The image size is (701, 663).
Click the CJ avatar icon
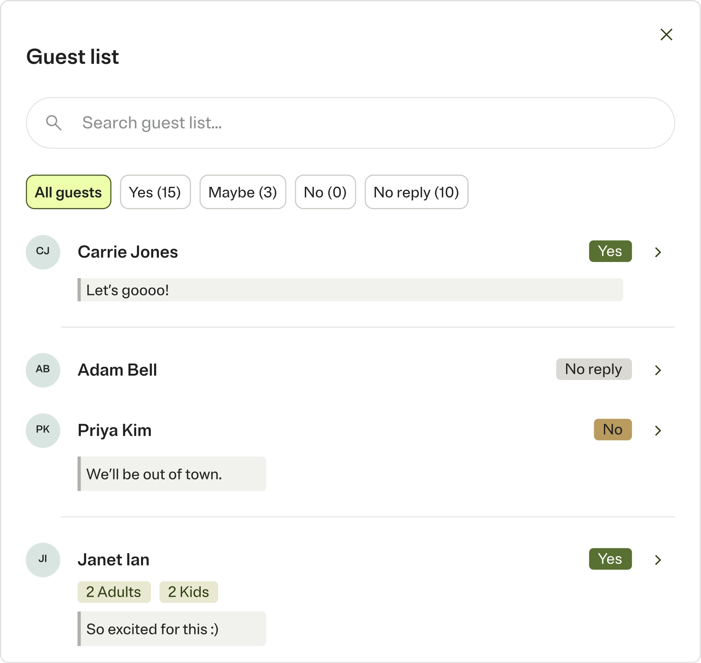[x=43, y=252]
